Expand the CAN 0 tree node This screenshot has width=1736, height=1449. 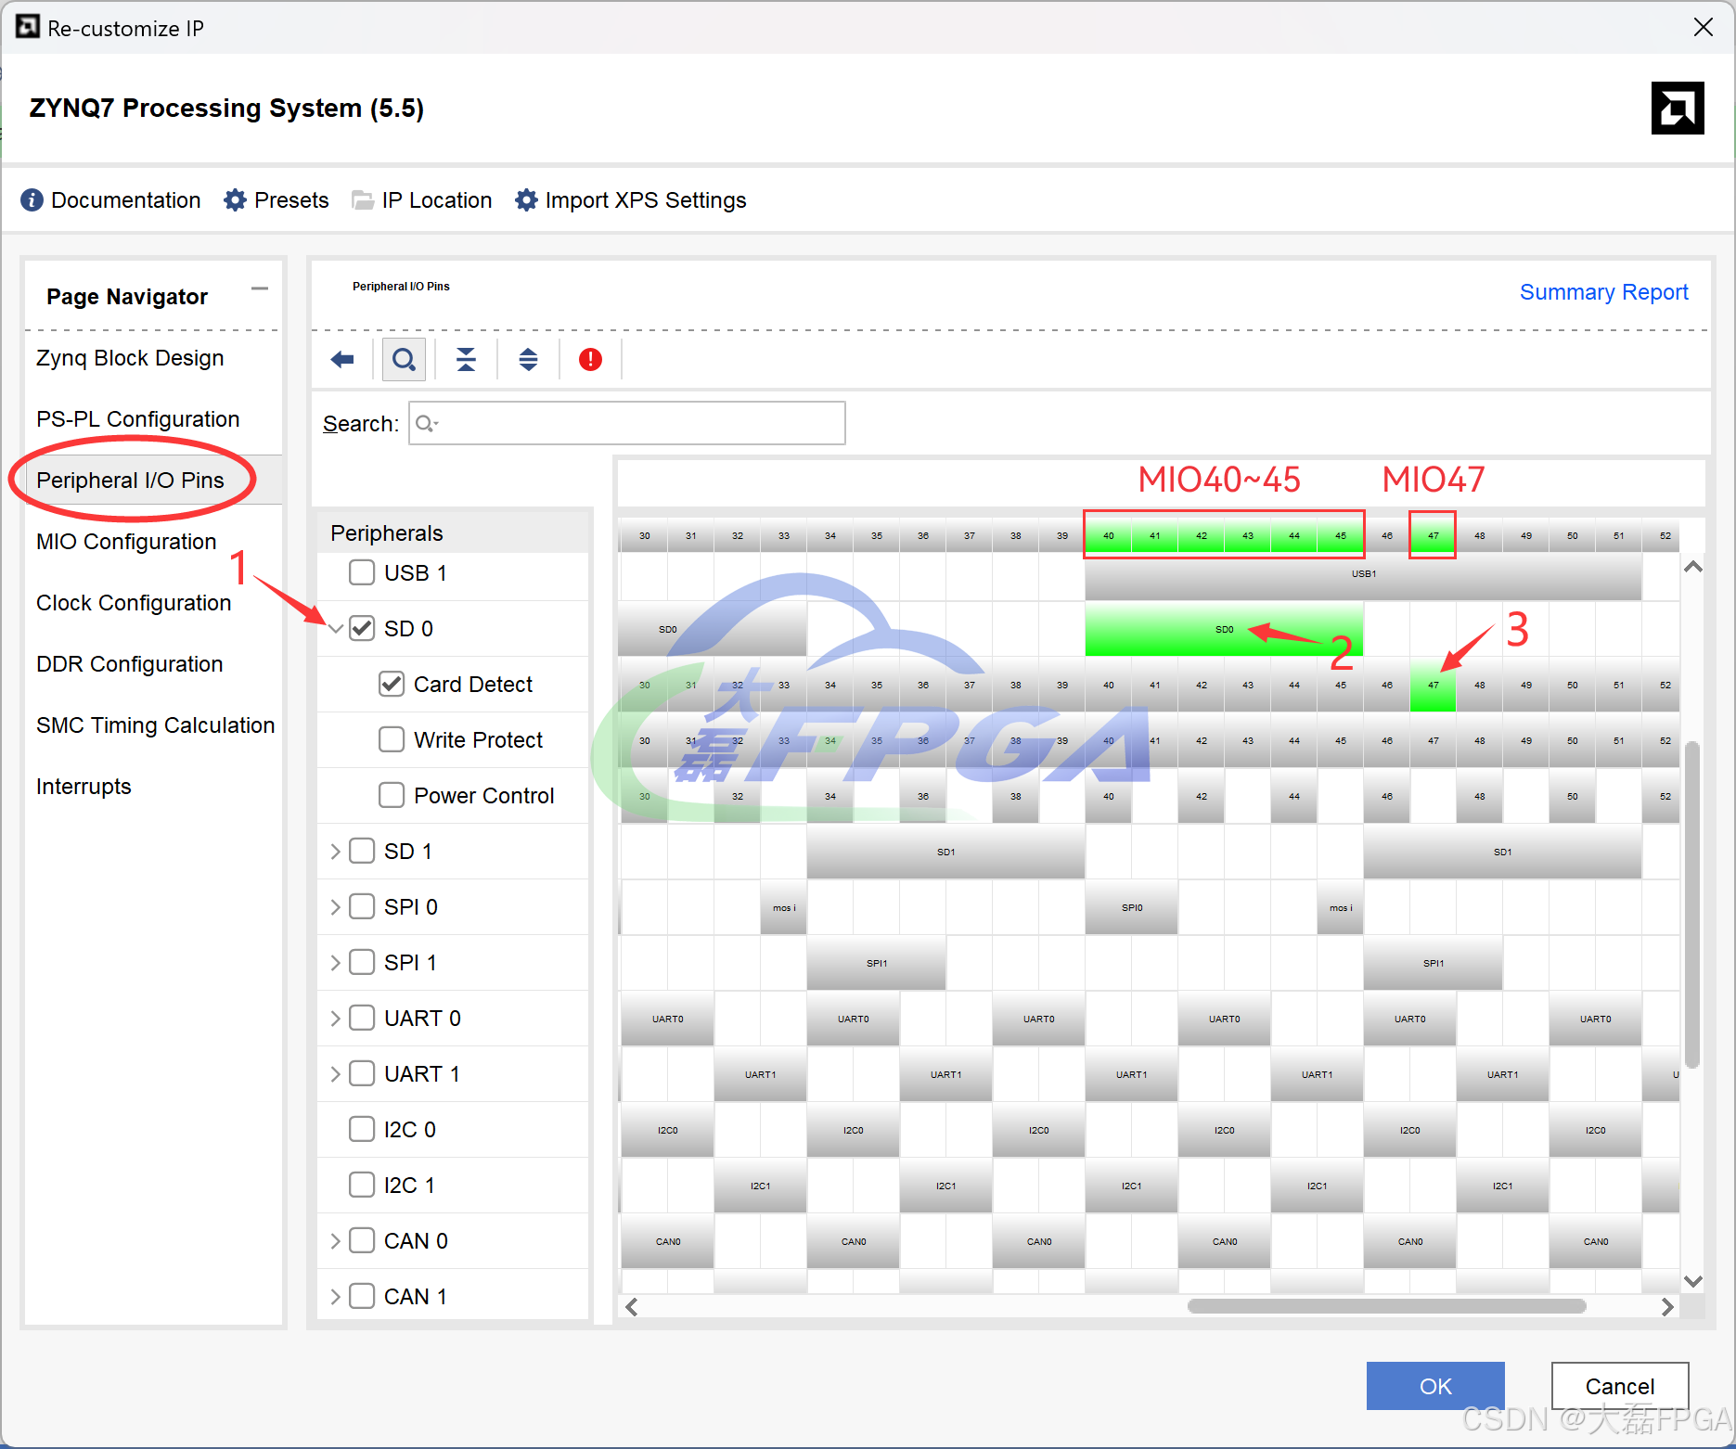pyautogui.click(x=335, y=1240)
